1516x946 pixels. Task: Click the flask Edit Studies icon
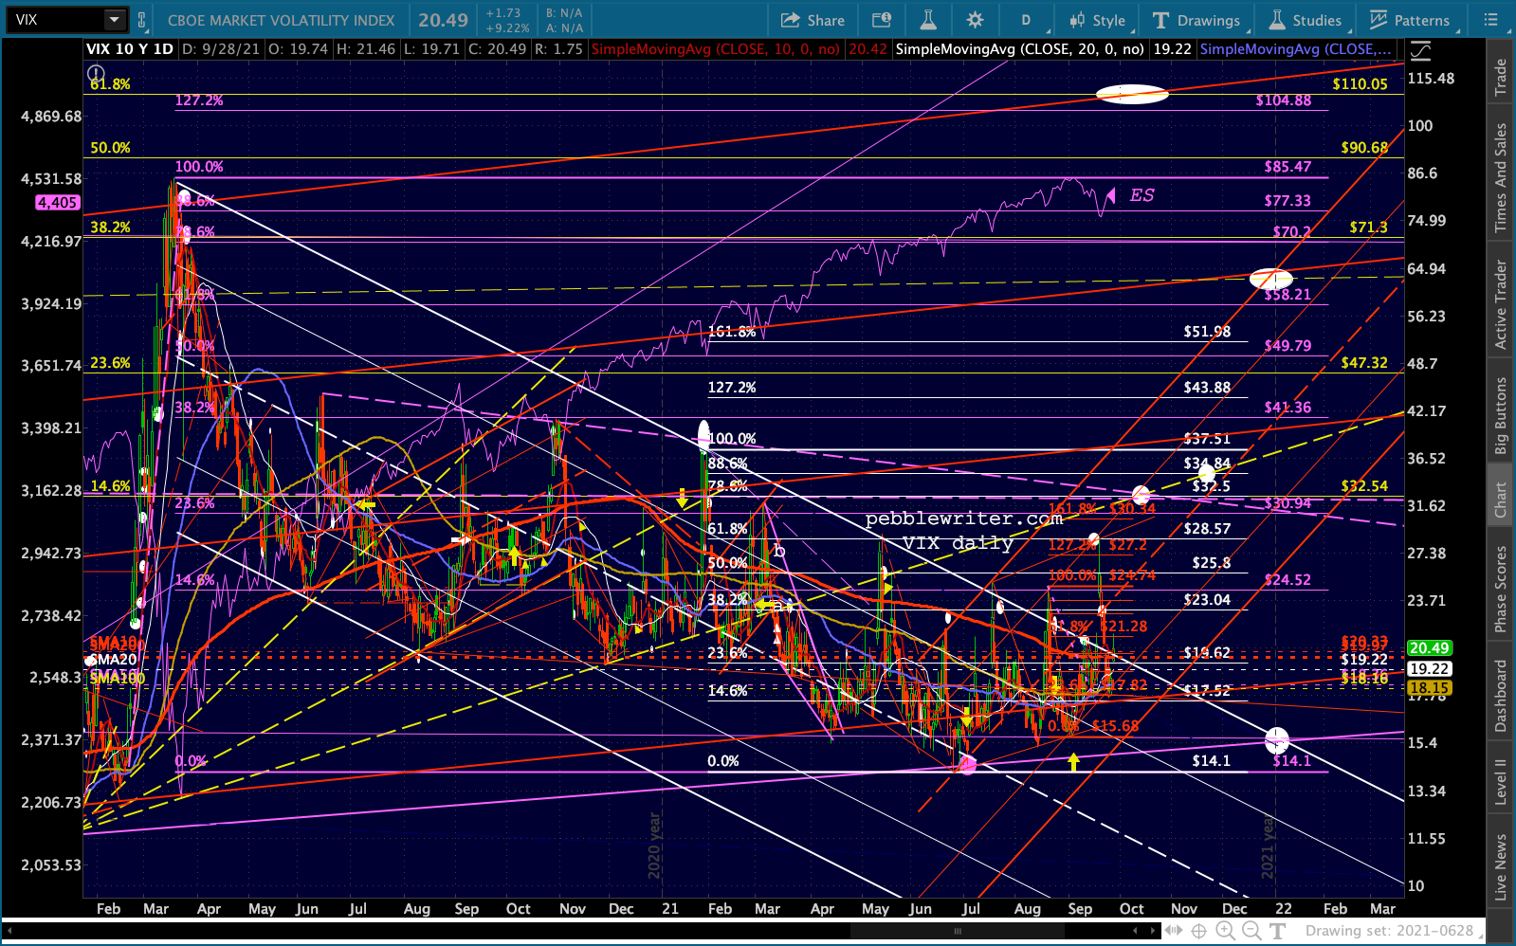click(928, 20)
